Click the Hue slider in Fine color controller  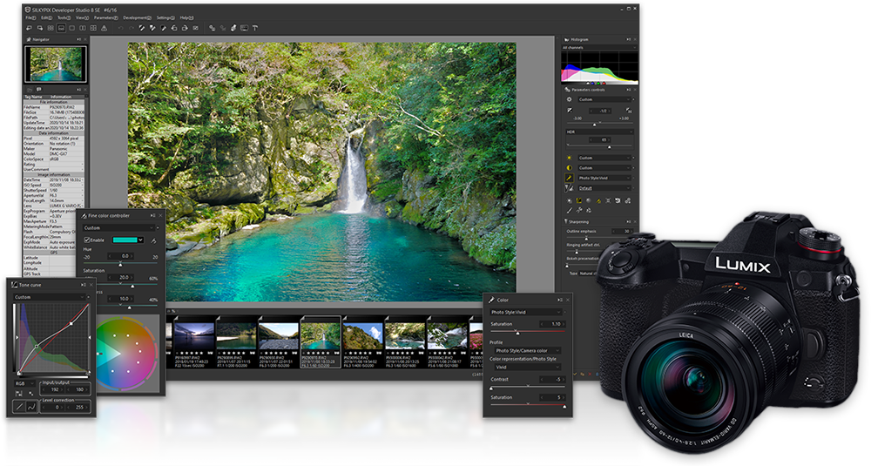point(120,263)
